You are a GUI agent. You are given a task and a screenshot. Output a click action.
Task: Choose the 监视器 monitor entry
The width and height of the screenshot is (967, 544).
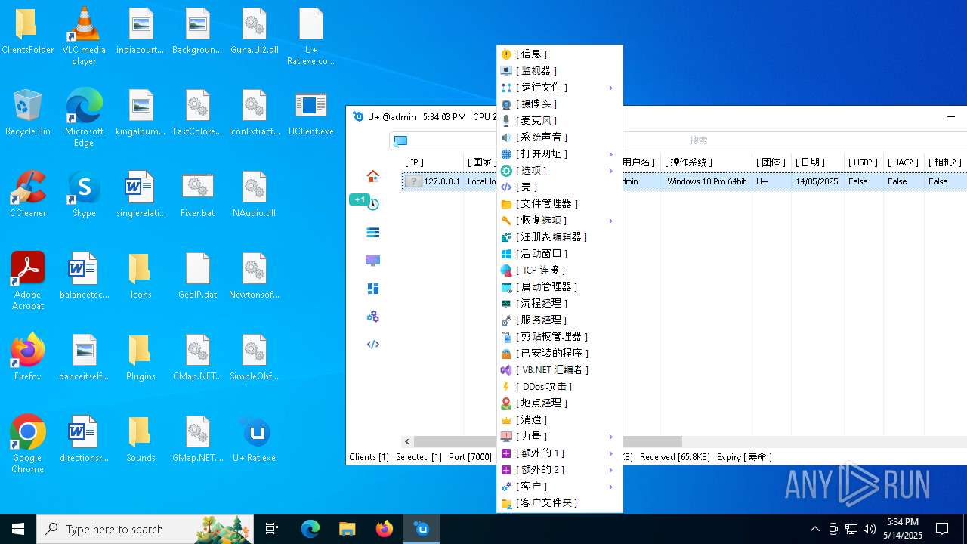559,71
